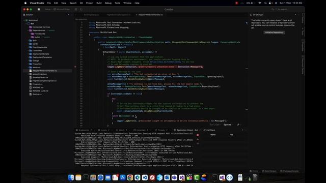This screenshot has height=183, width=326.
Task: Expand the Bots folder
Action: point(29,41)
